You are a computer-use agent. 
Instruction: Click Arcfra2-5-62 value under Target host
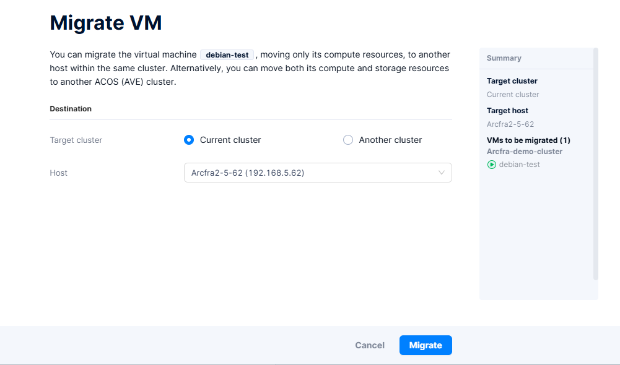pyautogui.click(x=510, y=124)
